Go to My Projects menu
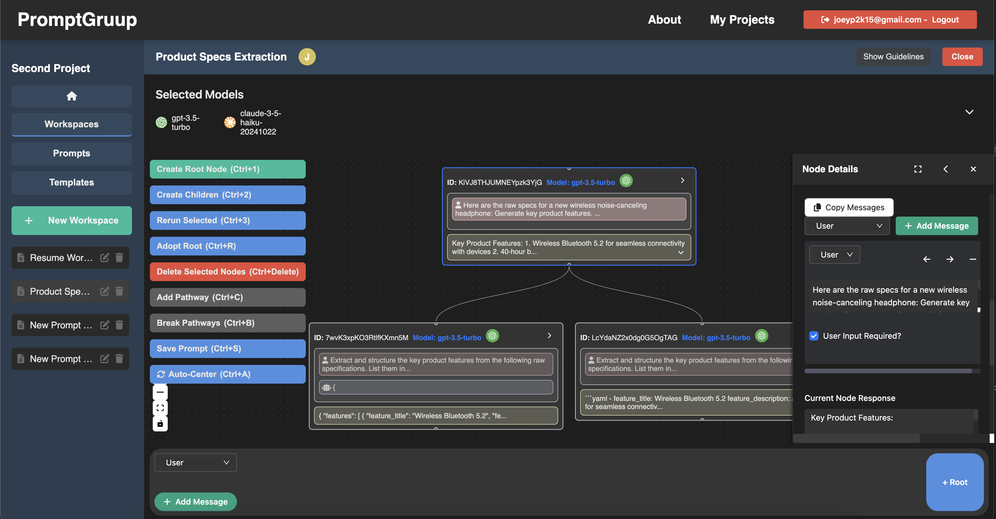The image size is (996, 519). (x=742, y=19)
